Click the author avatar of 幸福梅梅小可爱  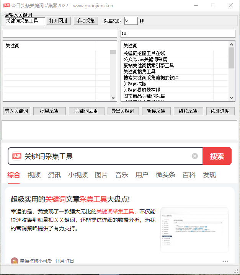coord(15,261)
